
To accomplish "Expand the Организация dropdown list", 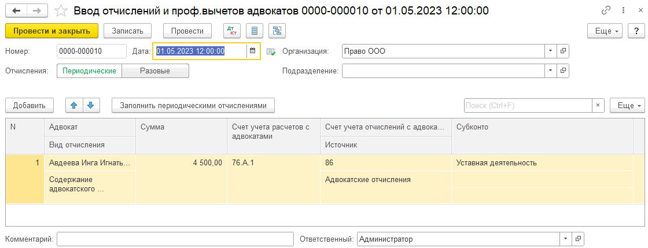I will pos(550,51).
